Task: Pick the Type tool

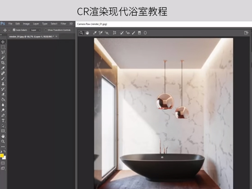Action: (3, 121)
